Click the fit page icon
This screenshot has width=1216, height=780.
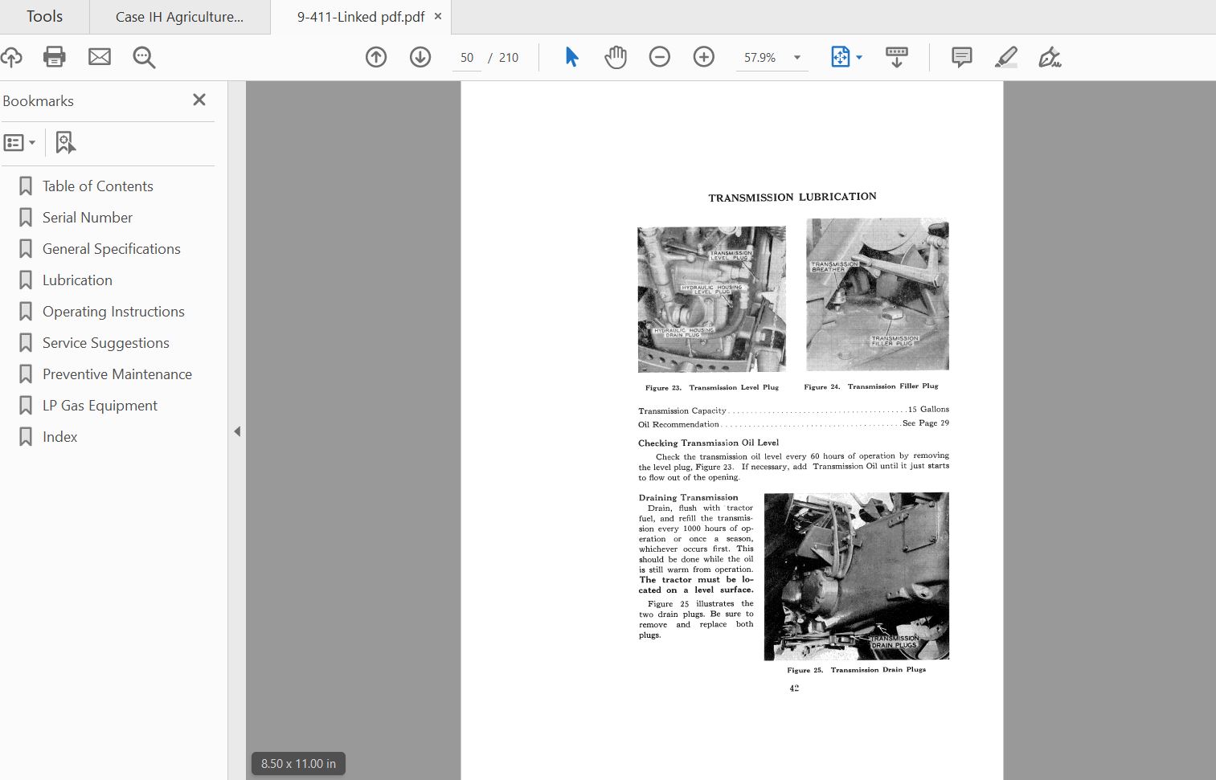[840, 57]
